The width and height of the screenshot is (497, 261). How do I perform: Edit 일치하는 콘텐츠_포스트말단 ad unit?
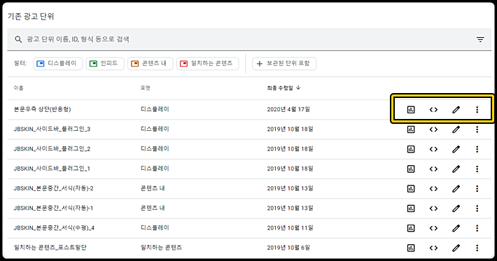(x=456, y=248)
